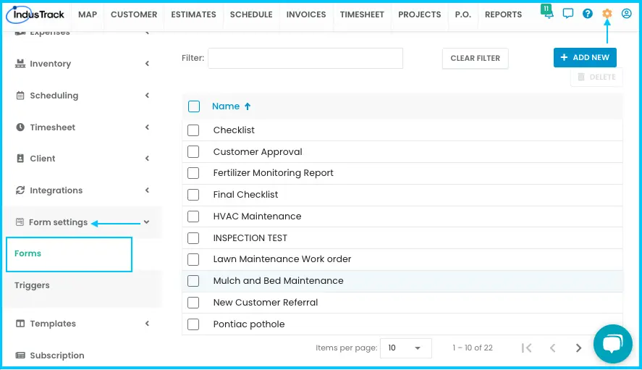Image resolution: width=642 pixels, height=370 pixels.
Task: Select the Fertilizer Monitoring Report checkbox
Action: [x=193, y=173]
